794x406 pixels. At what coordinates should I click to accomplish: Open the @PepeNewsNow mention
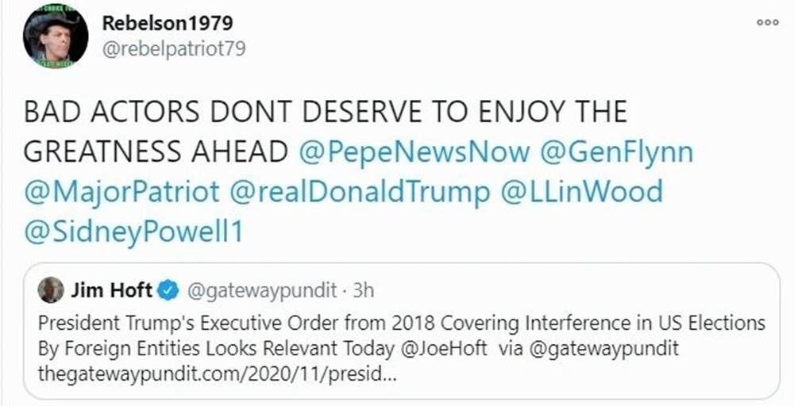(x=414, y=151)
